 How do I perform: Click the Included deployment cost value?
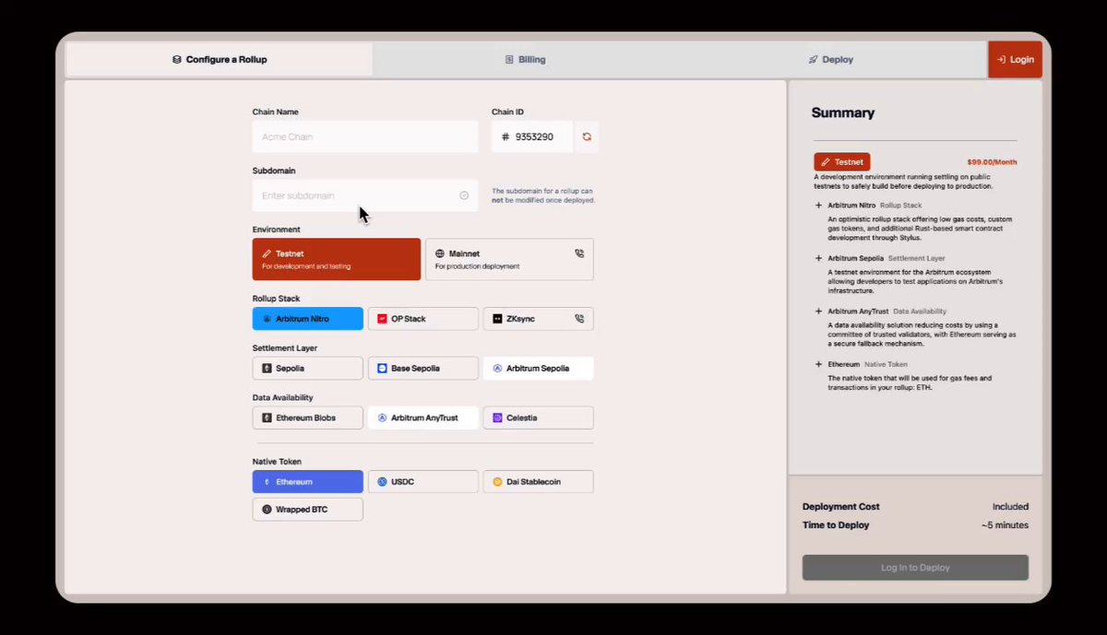point(1010,507)
